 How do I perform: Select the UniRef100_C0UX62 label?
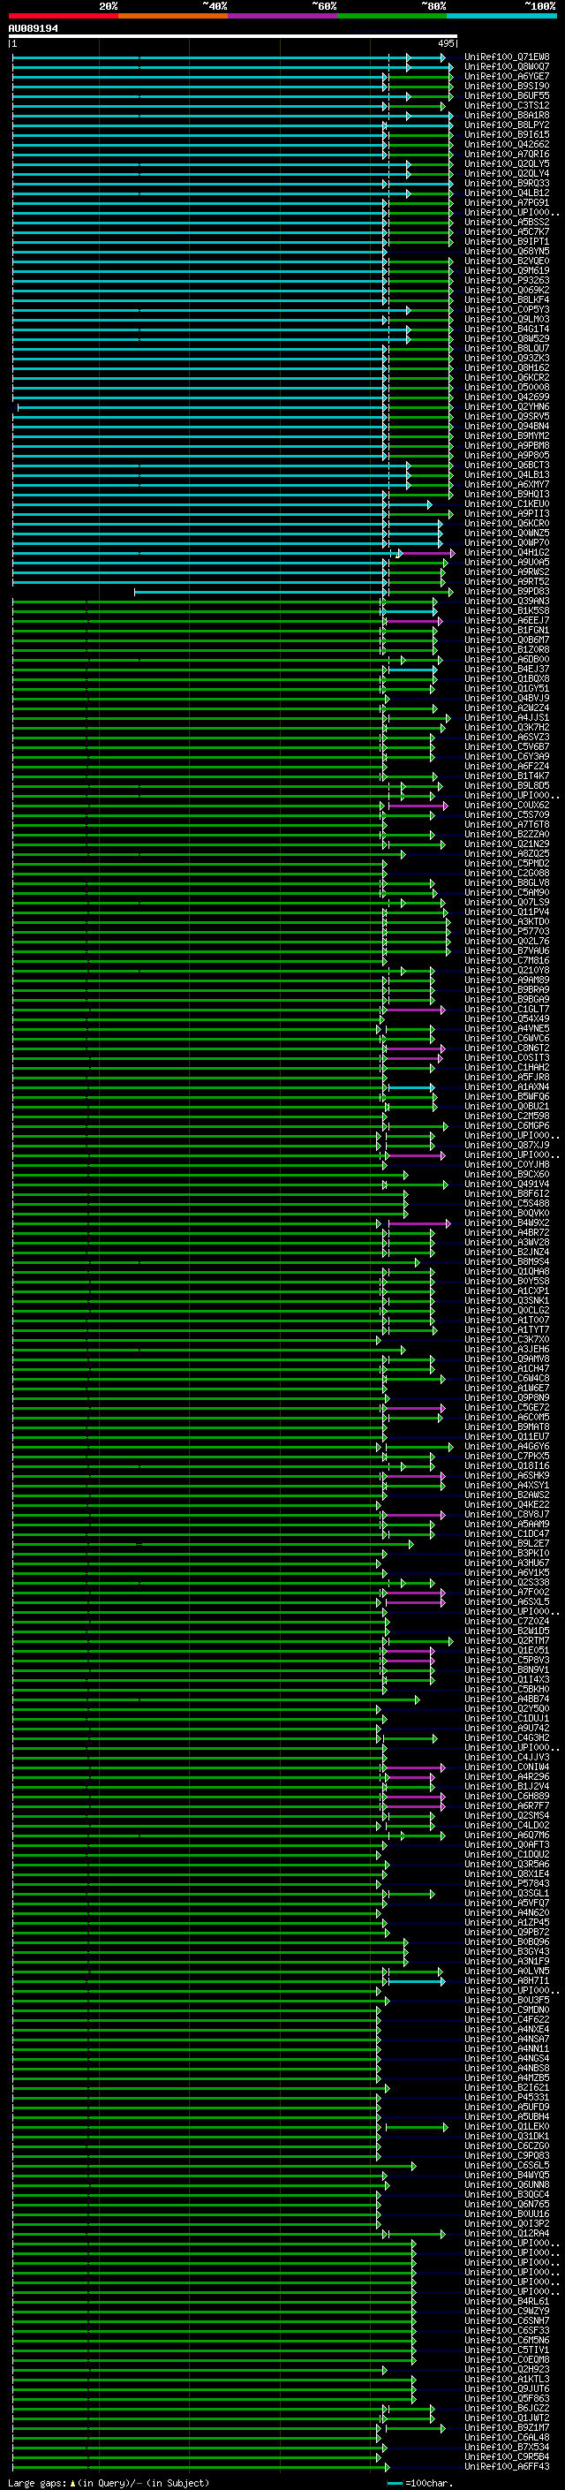(x=506, y=806)
